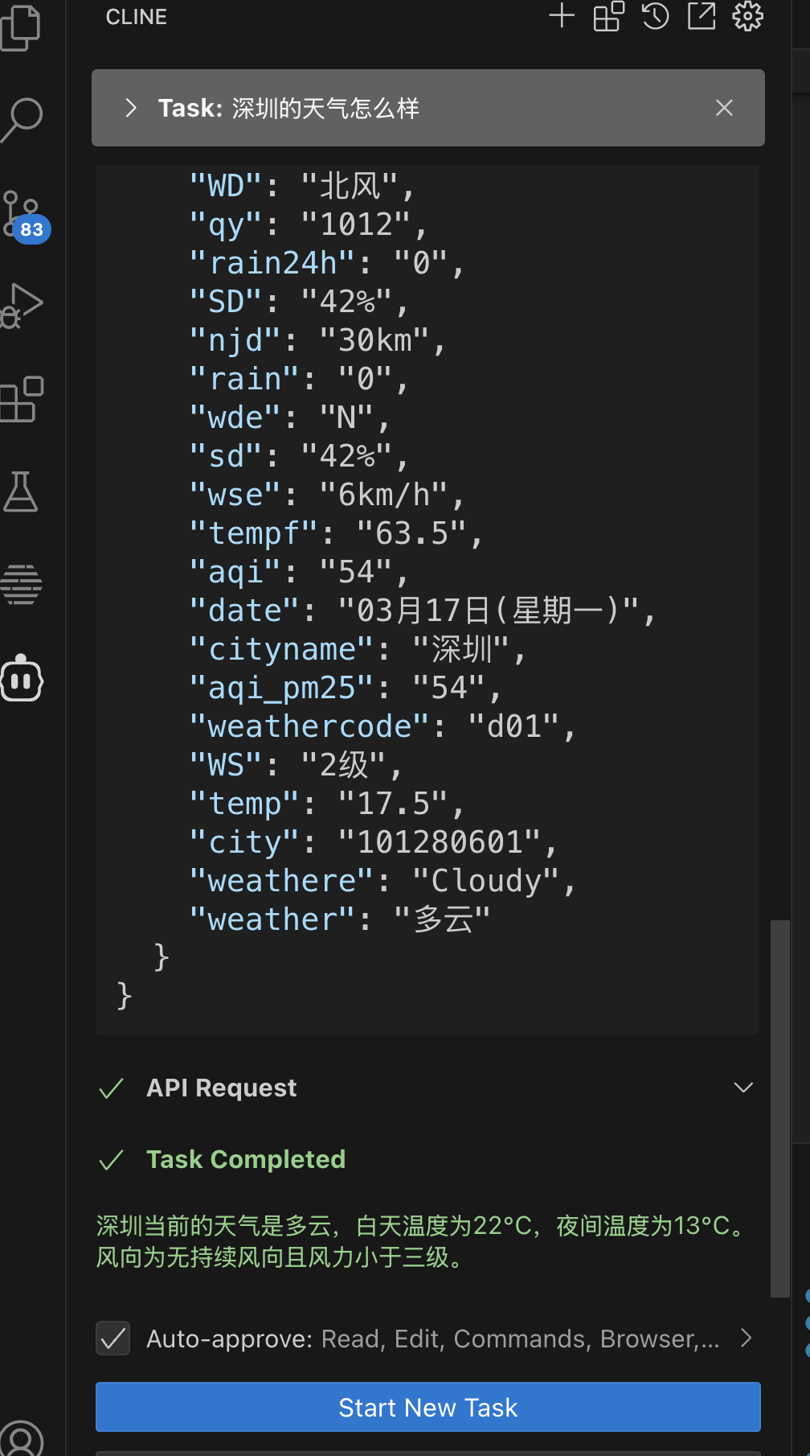The width and height of the screenshot is (810, 1456).
Task: Open the Testing flask view
Action: (x=21, y=492)
